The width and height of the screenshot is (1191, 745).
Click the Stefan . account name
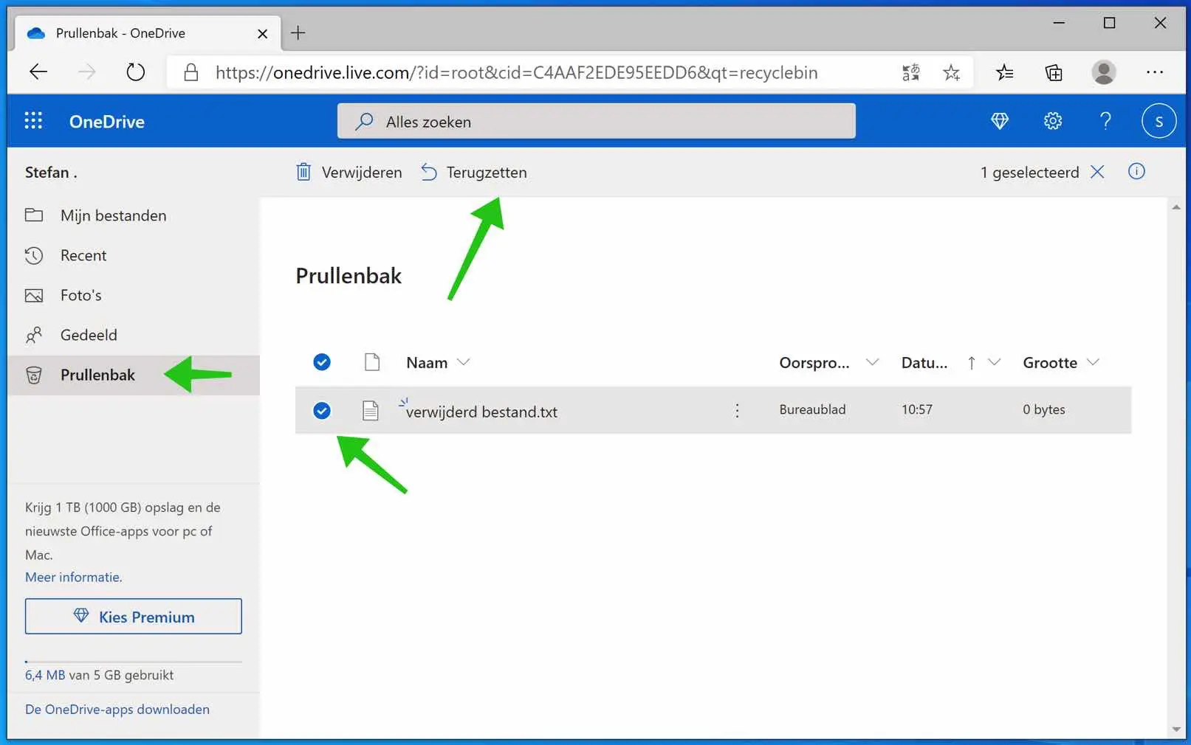51,172
